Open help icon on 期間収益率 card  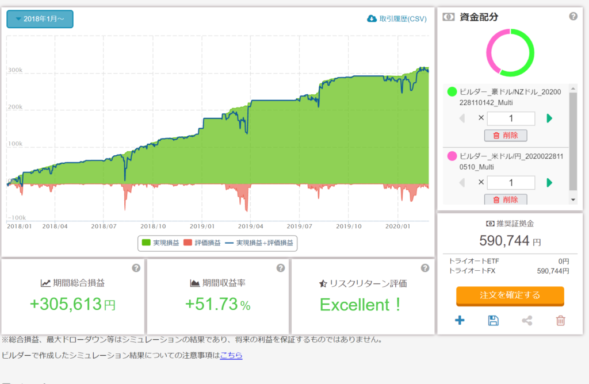click(x=281, y=268)
